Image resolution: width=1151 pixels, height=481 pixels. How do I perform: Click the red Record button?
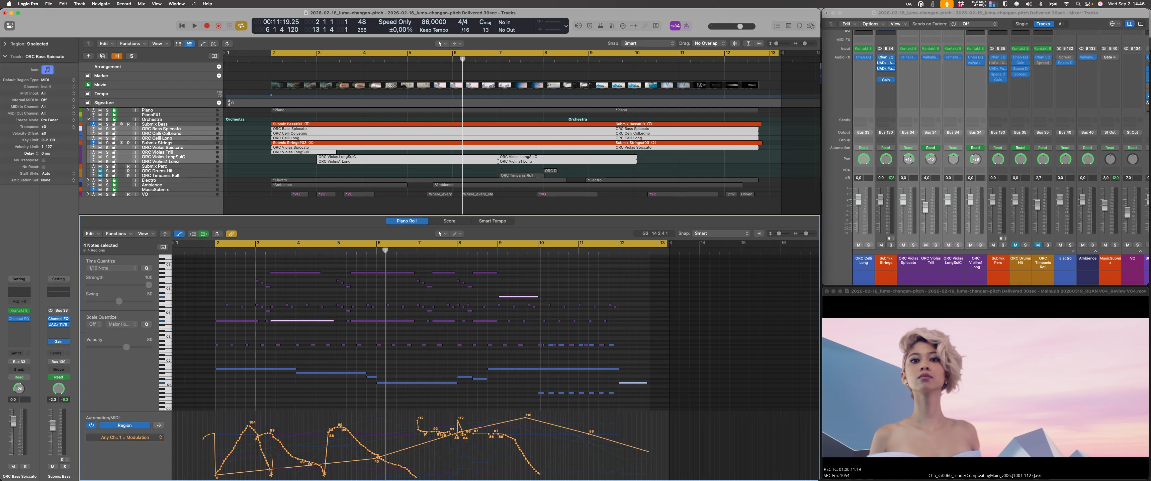(206, 26)
